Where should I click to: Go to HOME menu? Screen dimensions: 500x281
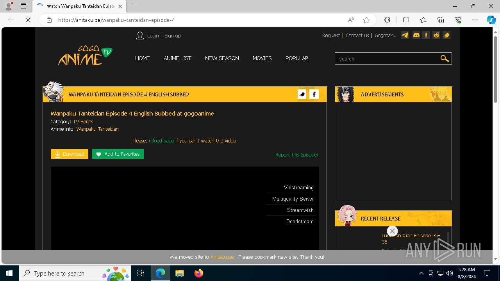pos(143,58)
